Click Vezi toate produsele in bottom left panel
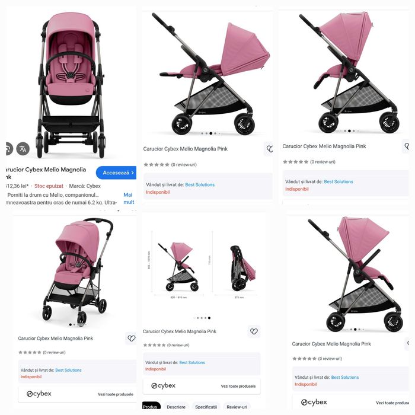This screenshot has height=415, width=415. pyautogui.click(x=116, y=394)
